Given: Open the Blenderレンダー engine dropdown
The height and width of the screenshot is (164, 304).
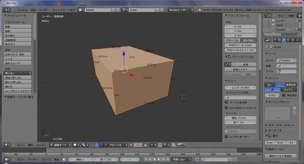Looking at the screenshot, I should pos(180,10).
